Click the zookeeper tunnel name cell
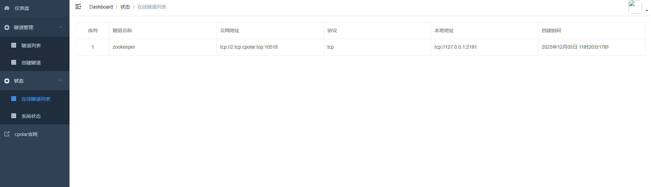 124,47
